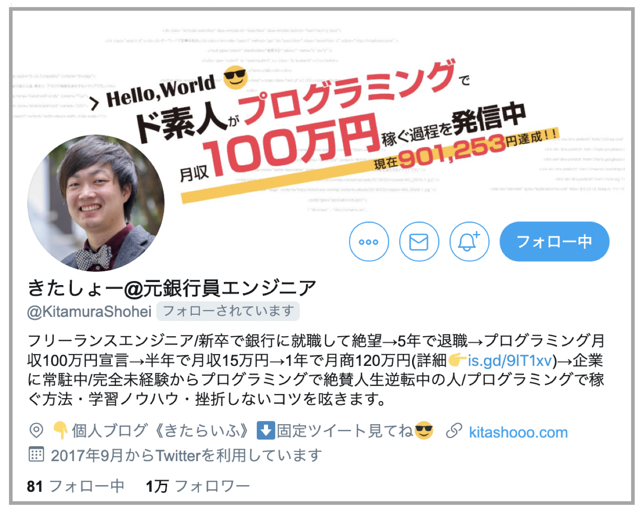Toggle the フォロー中 following button
This screenshot has width=641, height=512.
click(x=554, y=242)
